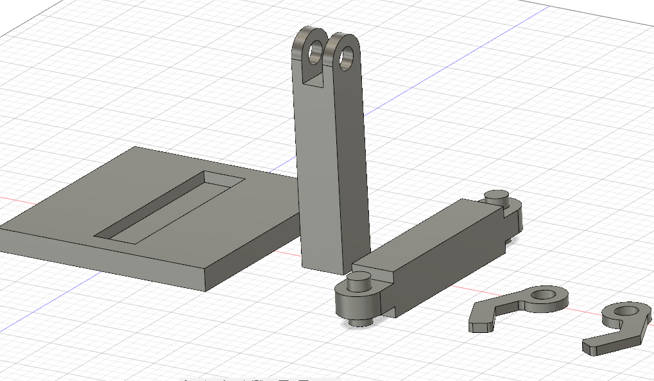
Task: Select the hole in the left hook latch
Action: click(544, 295)
